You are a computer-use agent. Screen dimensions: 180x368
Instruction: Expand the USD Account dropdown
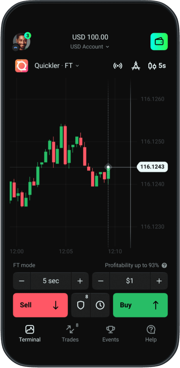coord(90,47)
